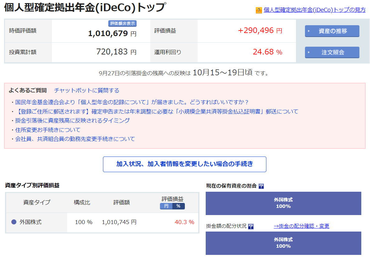Image resolution: width=370 pixels, height=258 pixels.
Task: Click the 外国株式 100% bar under 掛金額の配分状況
Action: (283, 243)
